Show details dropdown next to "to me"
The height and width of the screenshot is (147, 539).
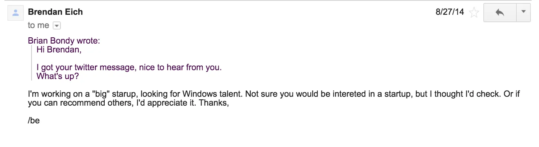57,25
